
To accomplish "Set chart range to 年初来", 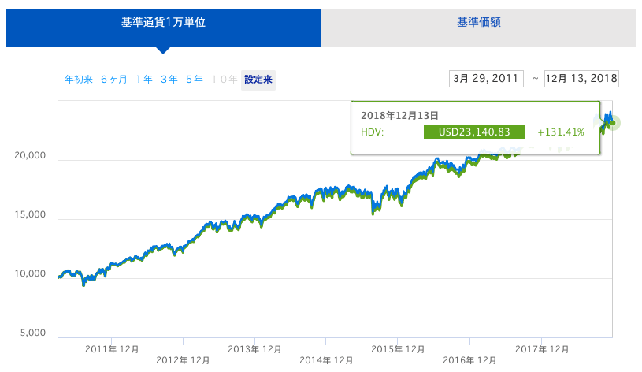I will [79, 80].
